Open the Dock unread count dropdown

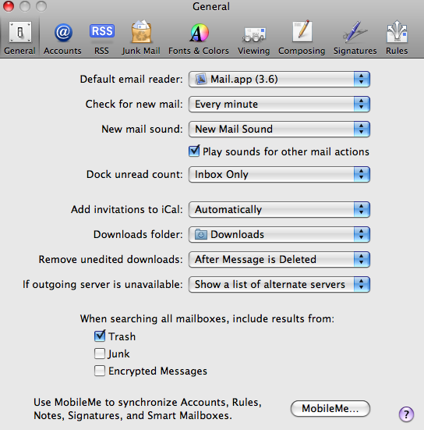(x=279, y=174)
